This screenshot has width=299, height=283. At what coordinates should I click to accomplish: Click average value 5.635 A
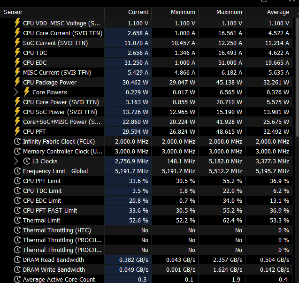tap(279, 73)
